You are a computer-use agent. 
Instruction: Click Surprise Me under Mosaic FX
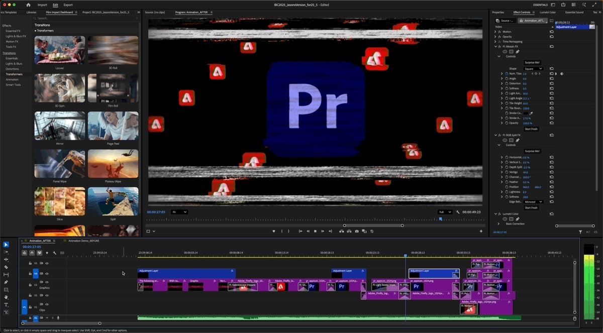tap(532, 62)
